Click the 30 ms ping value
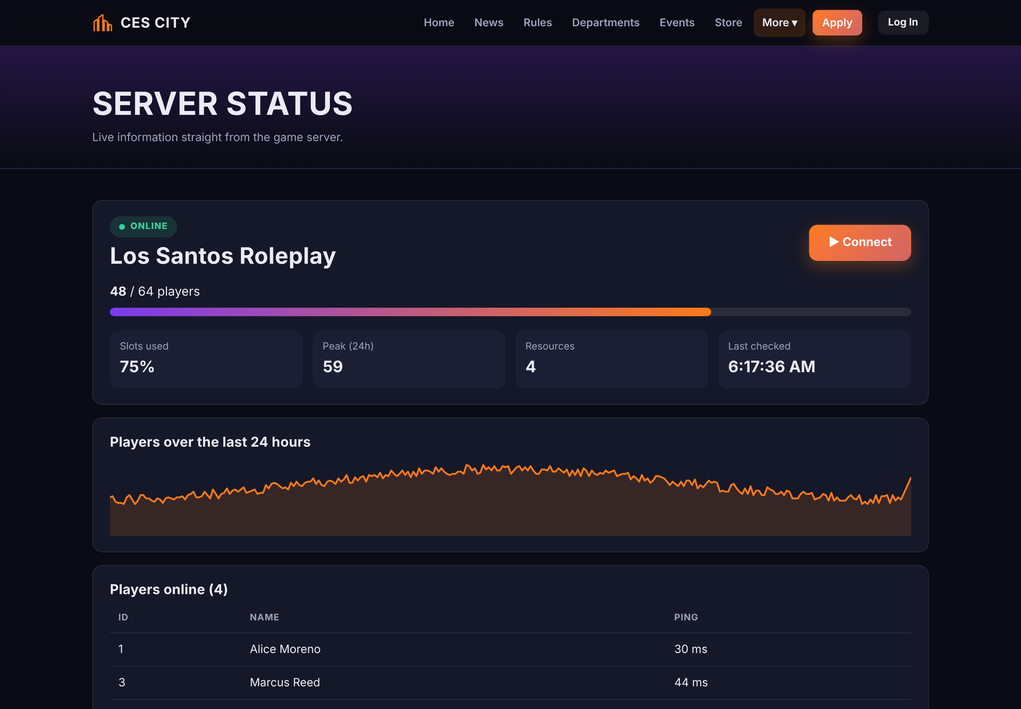Viewport: 1021px width, 709px height. 691,649
